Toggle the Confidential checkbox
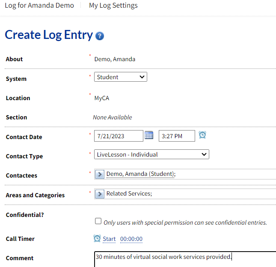The image size is (276, 267). click(98, 221)
